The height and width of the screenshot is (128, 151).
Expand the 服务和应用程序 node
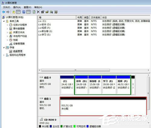click(x=4, y=55)
